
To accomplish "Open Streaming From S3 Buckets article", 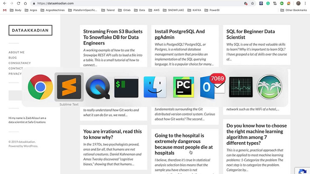I will point(113,37).
